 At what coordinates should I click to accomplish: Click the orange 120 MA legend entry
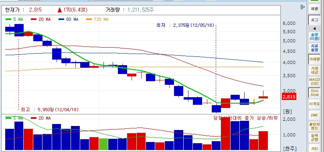point(97,19)
